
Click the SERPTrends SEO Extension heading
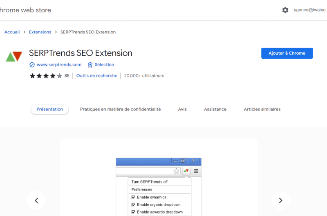point(81,53)
